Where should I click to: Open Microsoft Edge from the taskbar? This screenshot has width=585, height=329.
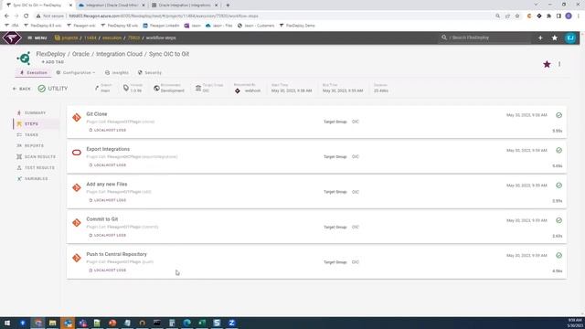(x=186, y=323)
